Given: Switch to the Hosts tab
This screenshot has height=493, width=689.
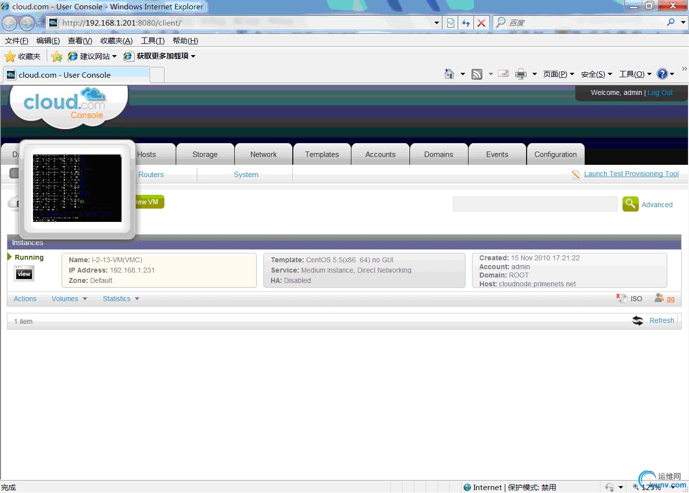Looking at the screenshot, I should [147, 154].
